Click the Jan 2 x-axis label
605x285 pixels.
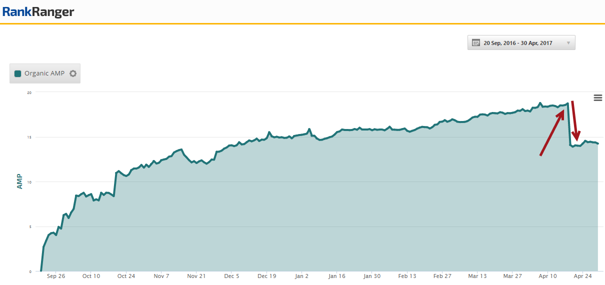point(302,276)
